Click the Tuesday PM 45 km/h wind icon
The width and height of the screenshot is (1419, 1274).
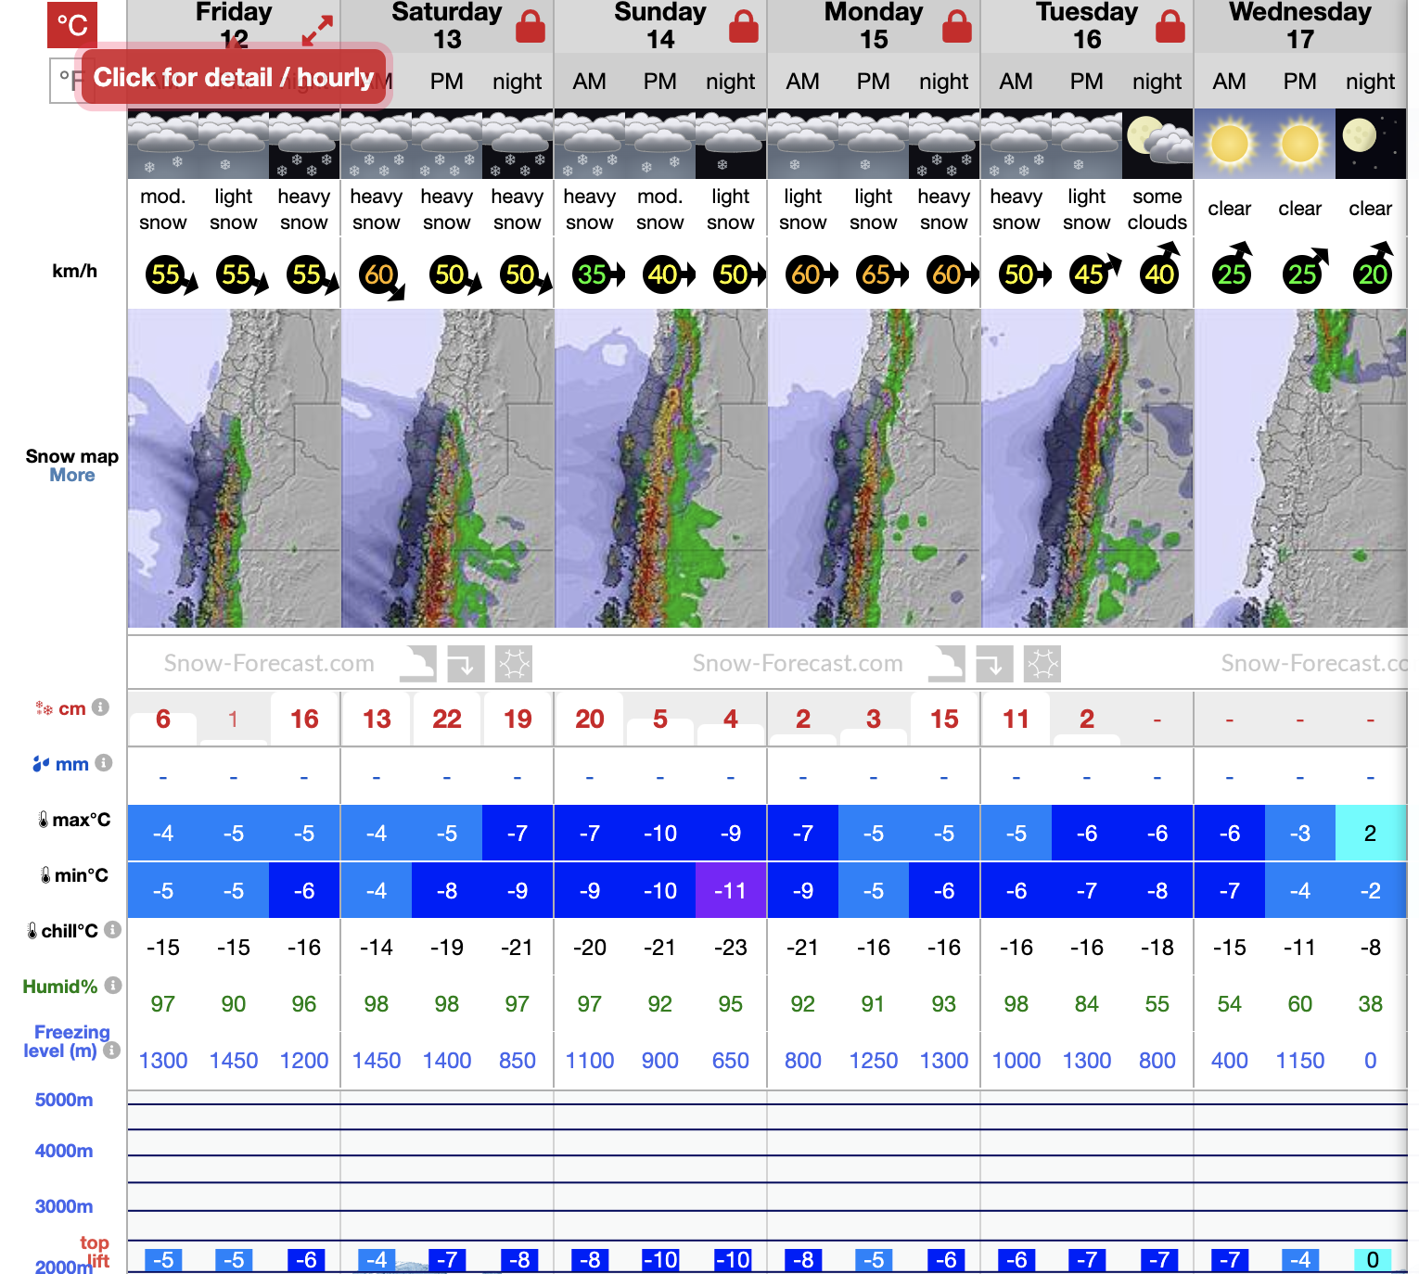tap(1094, 273)
